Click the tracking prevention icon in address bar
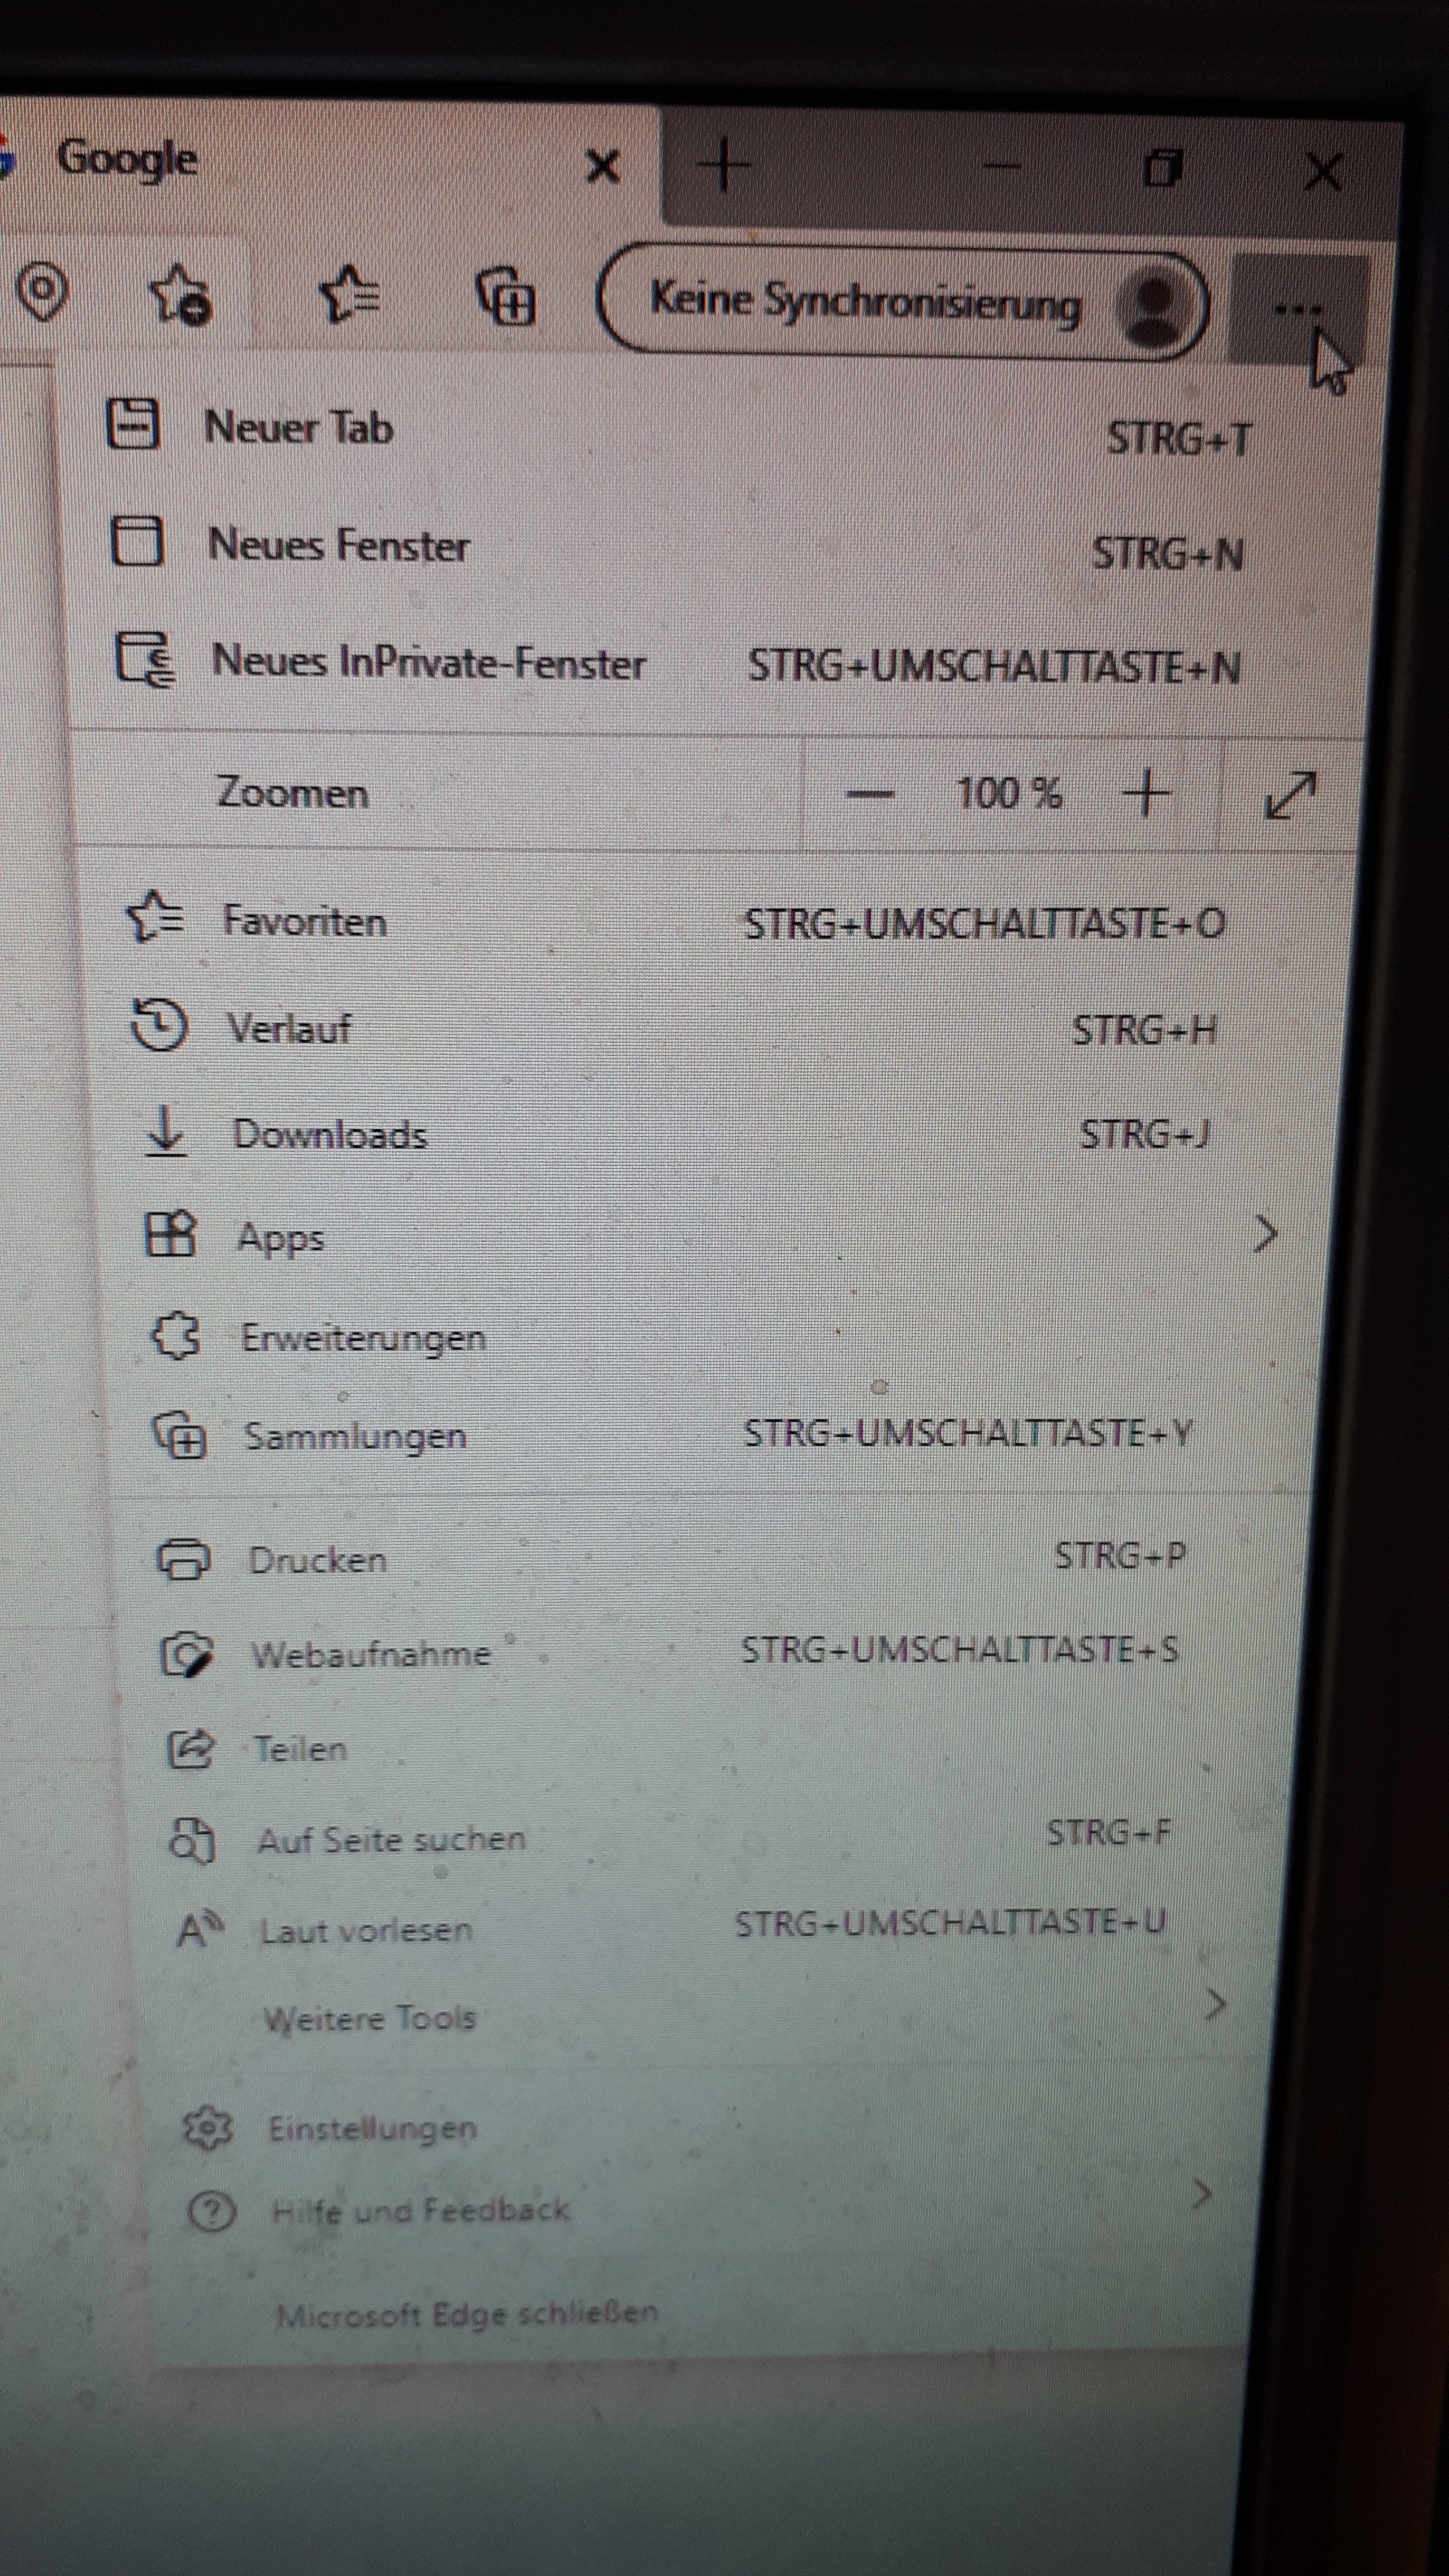 (x=42, y=291)
